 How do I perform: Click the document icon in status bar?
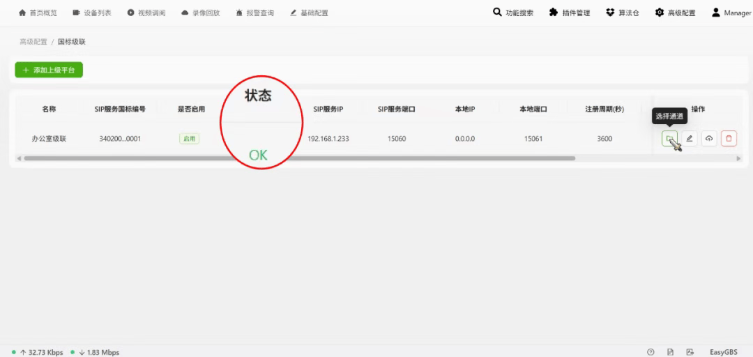point(670,352)
